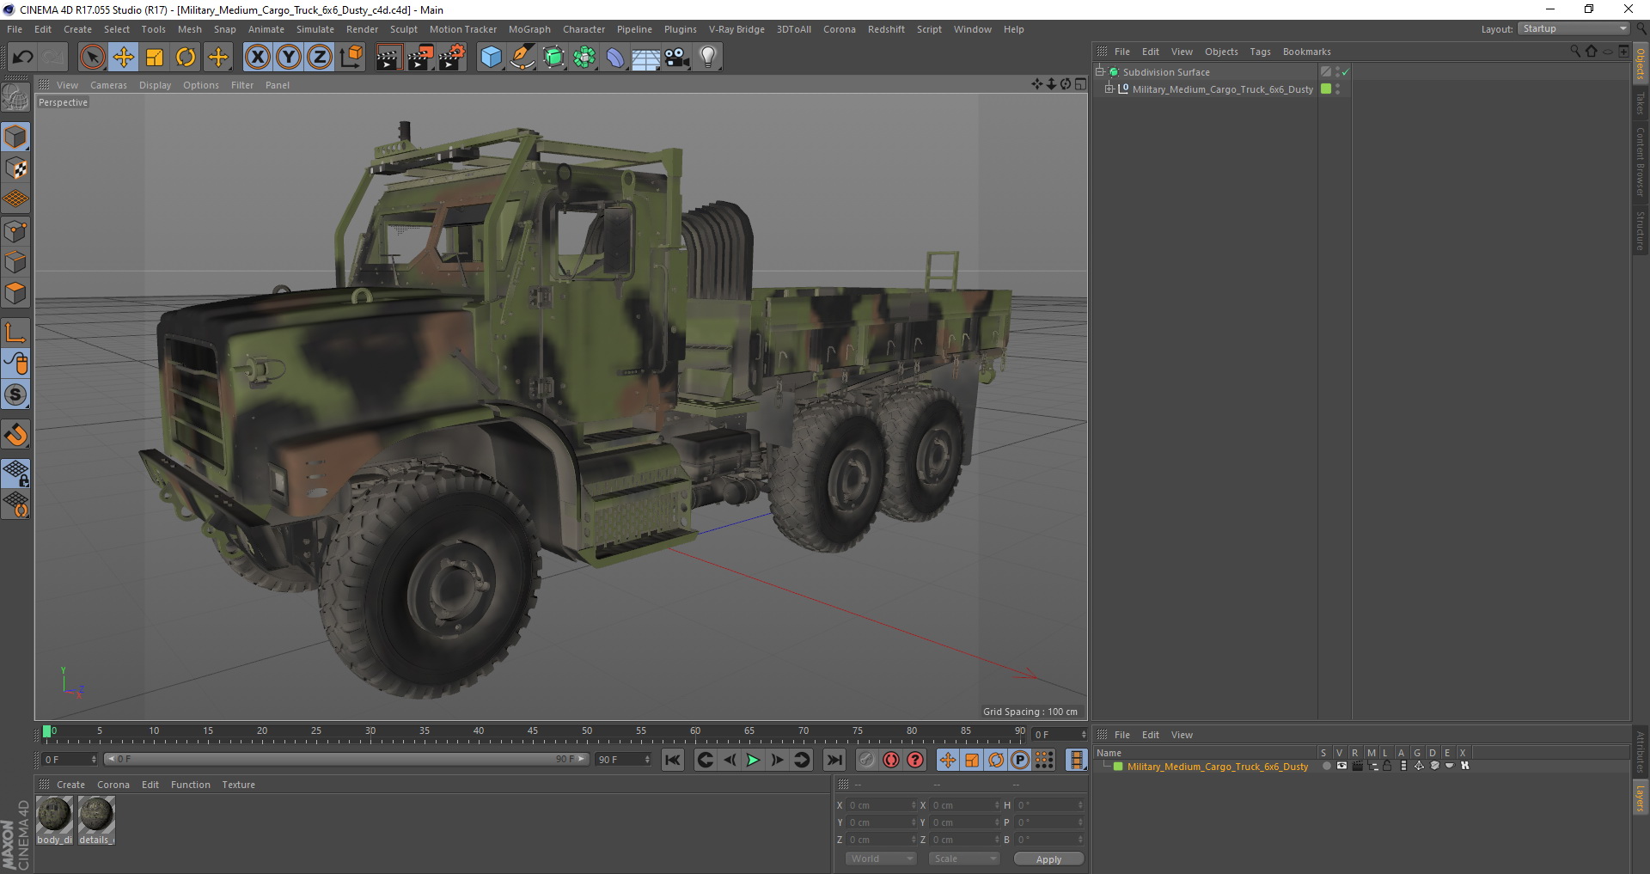The image size is (1650, 874).
Task: Open Object Manager Tags menu
Action: (1260, 52)
